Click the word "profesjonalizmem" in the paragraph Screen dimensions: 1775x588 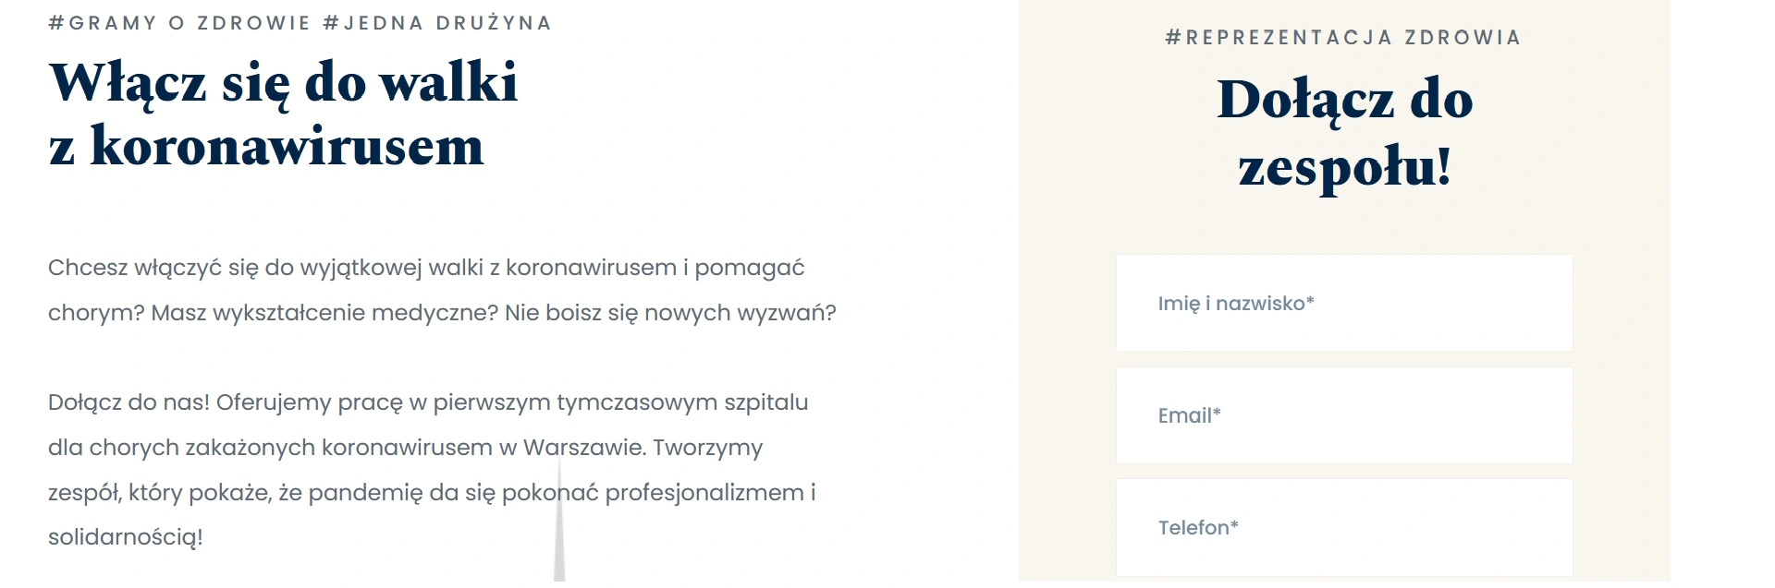704,493
